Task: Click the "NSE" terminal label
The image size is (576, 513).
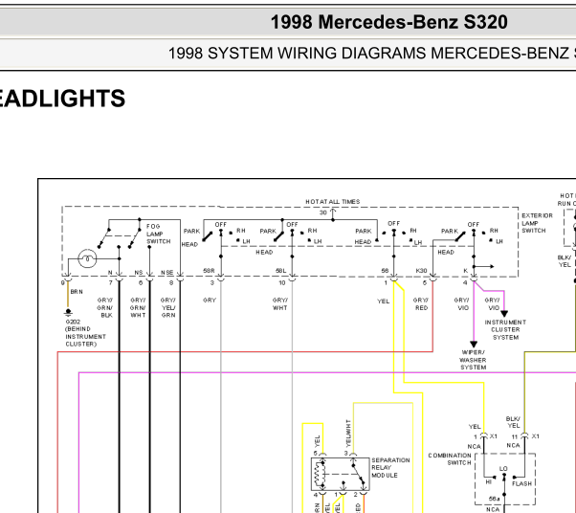Action: tap(166, 273)
